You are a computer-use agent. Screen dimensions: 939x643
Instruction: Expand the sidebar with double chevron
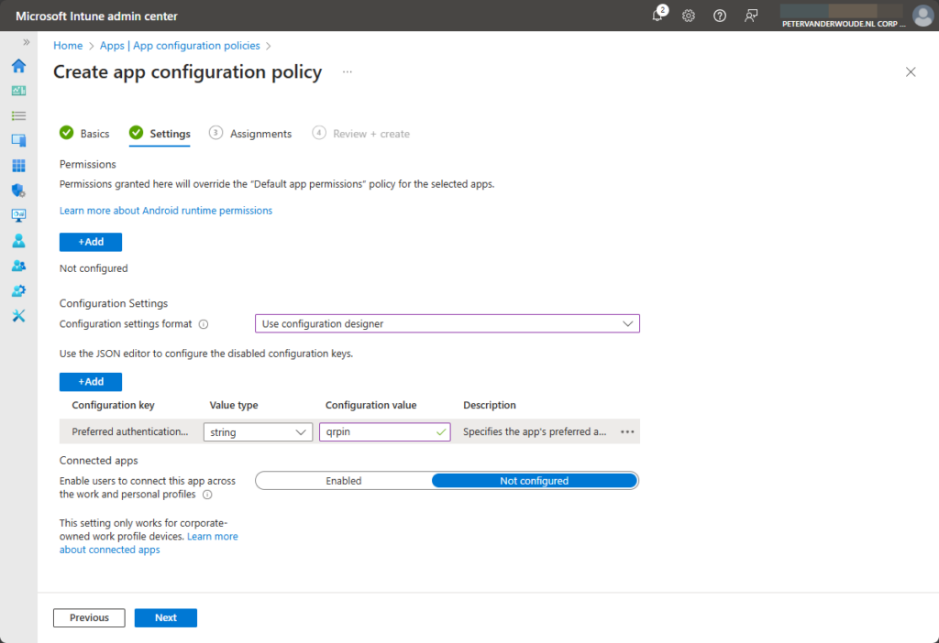point(26,42)
